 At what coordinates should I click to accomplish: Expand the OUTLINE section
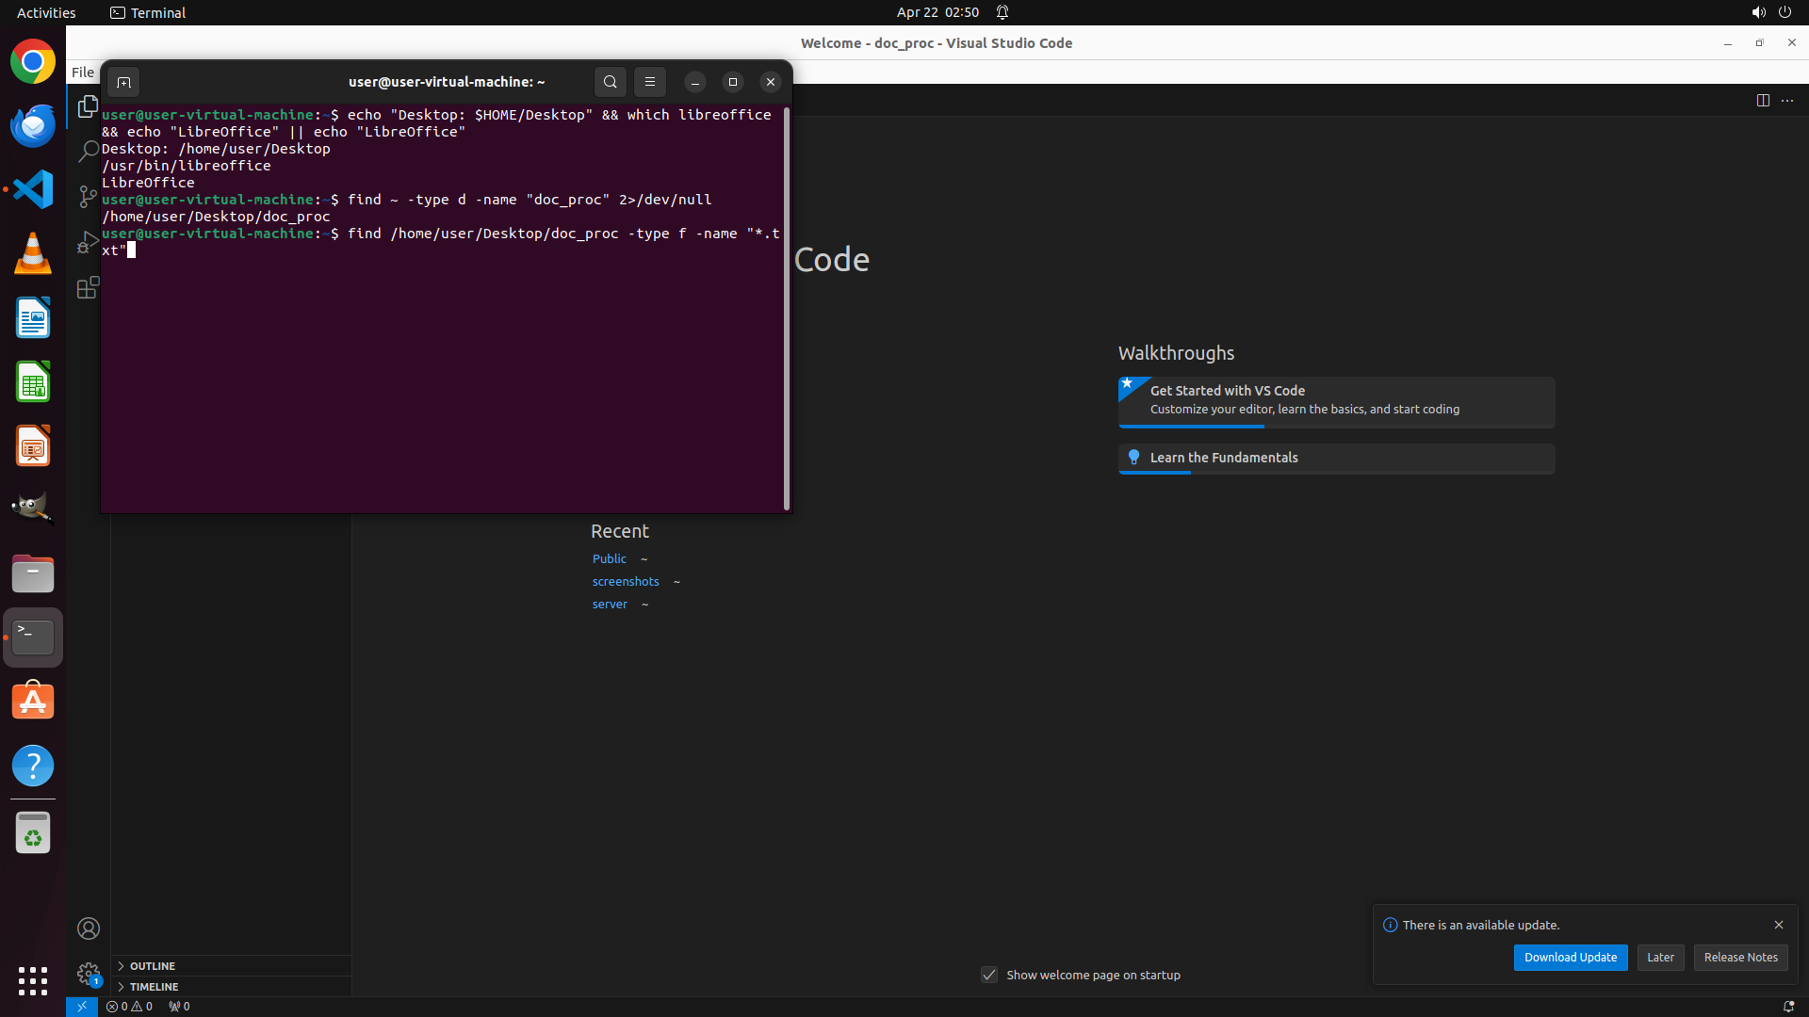[x=152, y=966]
